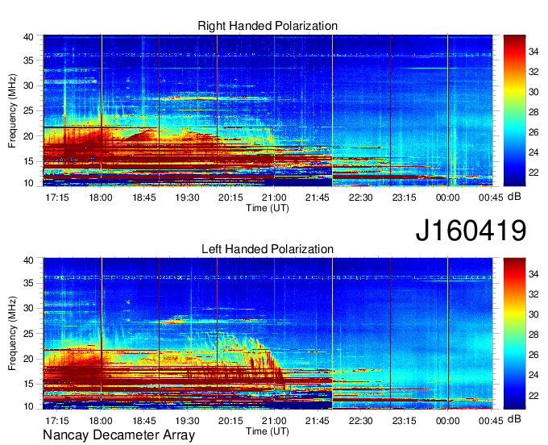Click the 17:15 time tick of Right Handed plot
The height and width of the screenshot is (445, 548).
point(57,198)
